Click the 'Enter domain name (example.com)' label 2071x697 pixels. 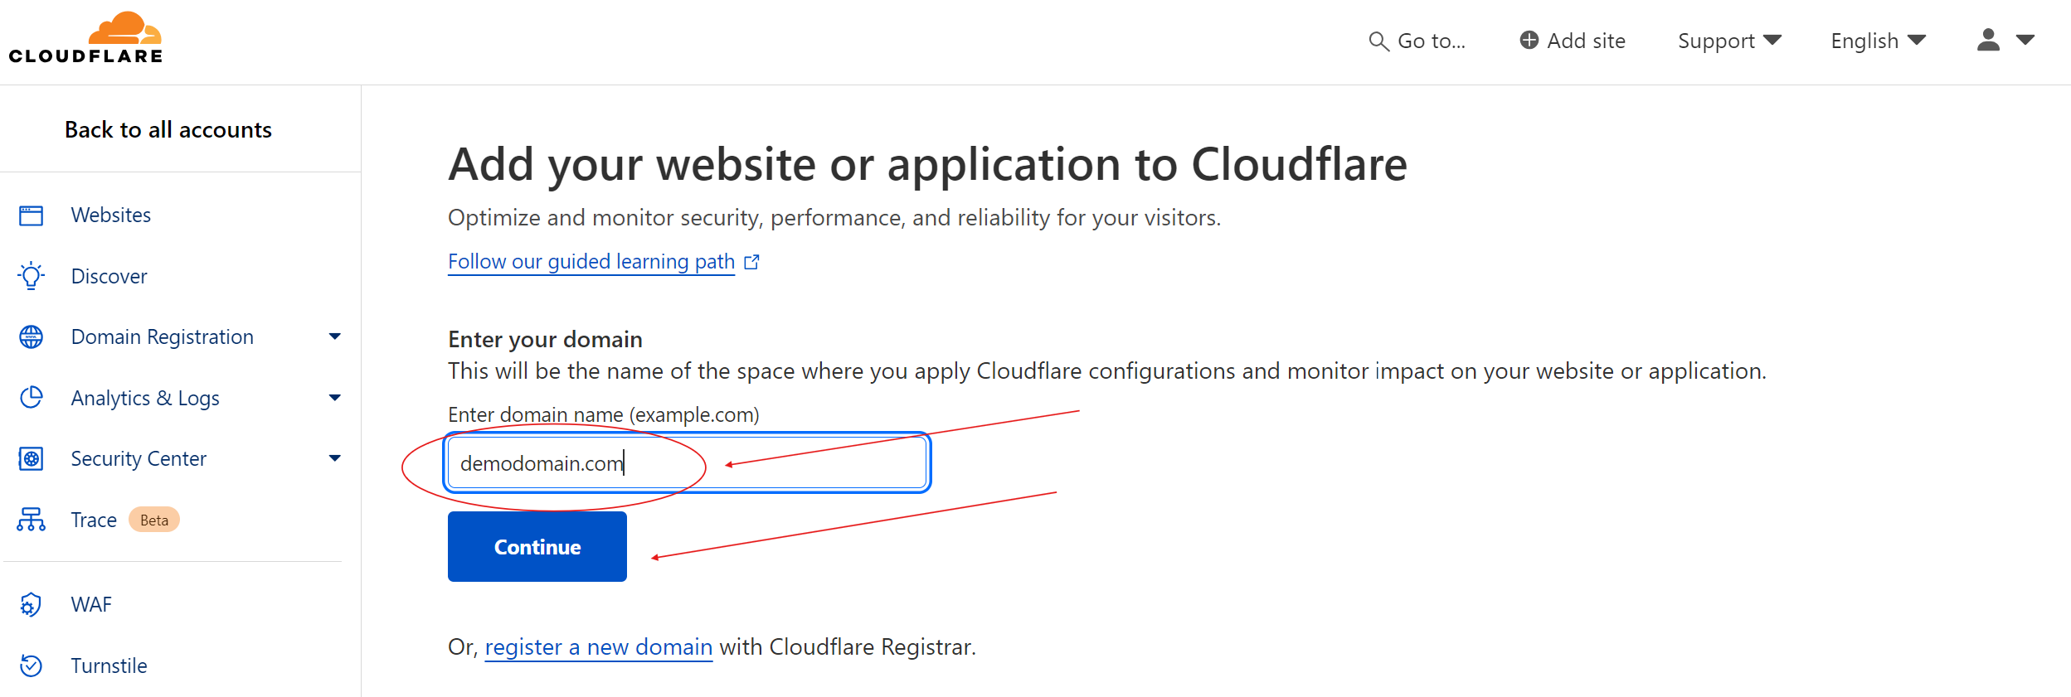point(604,414)
